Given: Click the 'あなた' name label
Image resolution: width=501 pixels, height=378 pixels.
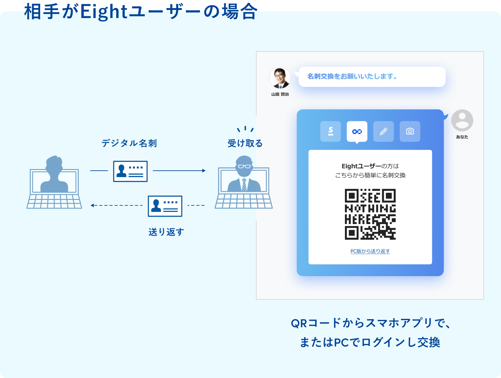Looking at the screenshot, I should pos(462,137).
